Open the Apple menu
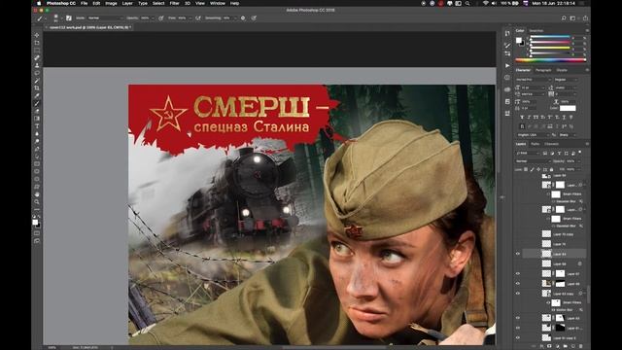622x350 pixels. point(39,3)
